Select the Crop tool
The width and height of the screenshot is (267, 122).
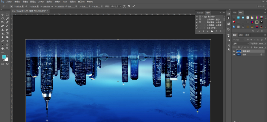tap(3, 22)
